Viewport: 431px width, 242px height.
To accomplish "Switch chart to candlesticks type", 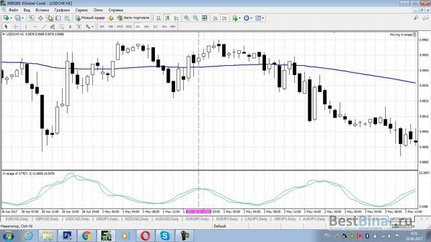I will (x=168, y=18).
